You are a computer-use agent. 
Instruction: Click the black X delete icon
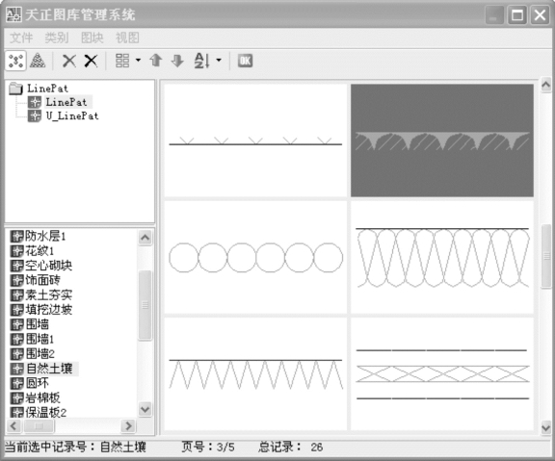[x=91, y=61]
